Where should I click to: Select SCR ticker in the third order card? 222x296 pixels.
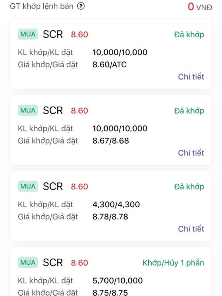tap(53, 186)
